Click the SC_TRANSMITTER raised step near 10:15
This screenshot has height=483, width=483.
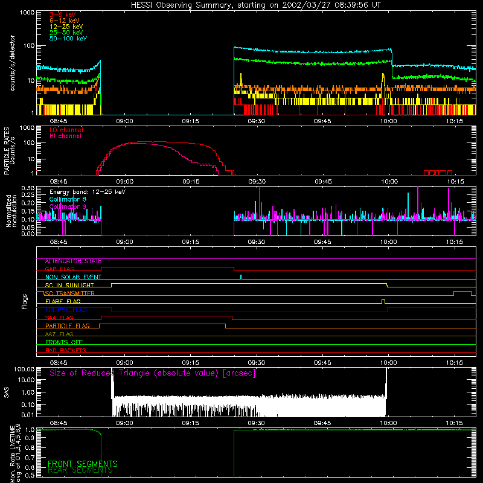point(462,293)
